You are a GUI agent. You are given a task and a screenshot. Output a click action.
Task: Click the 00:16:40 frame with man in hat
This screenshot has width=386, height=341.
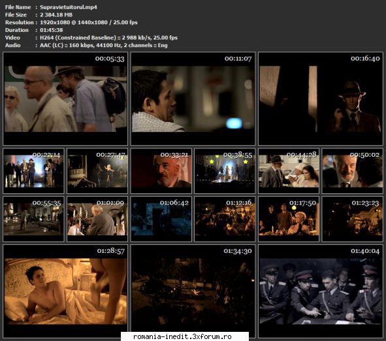click(321, 99)
